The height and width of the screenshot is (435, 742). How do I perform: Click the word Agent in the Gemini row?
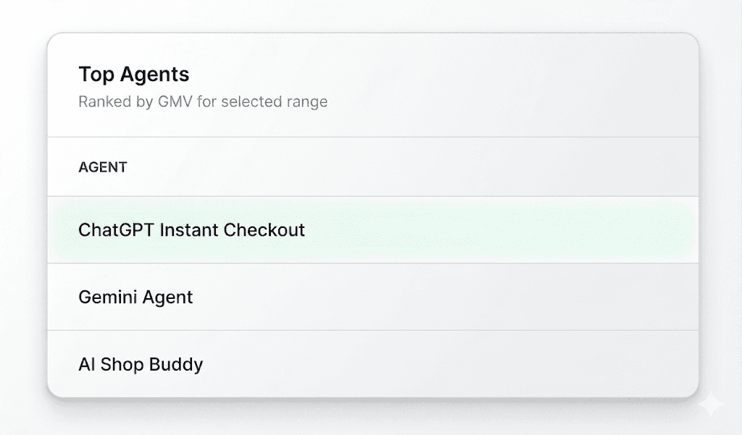[167, 297]
